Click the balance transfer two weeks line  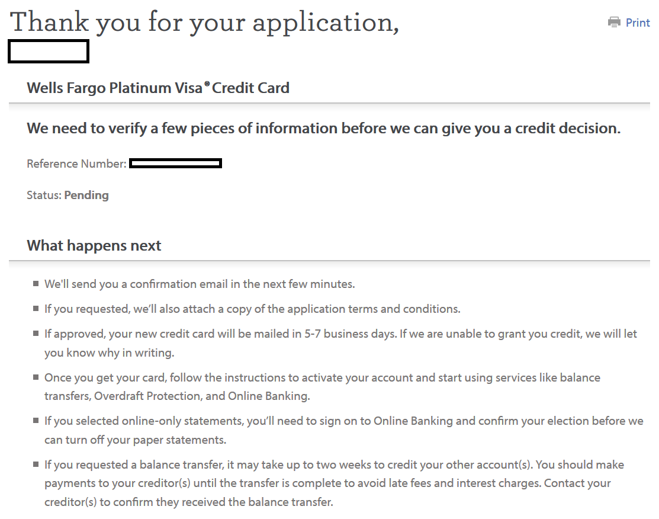click(334, 464)
